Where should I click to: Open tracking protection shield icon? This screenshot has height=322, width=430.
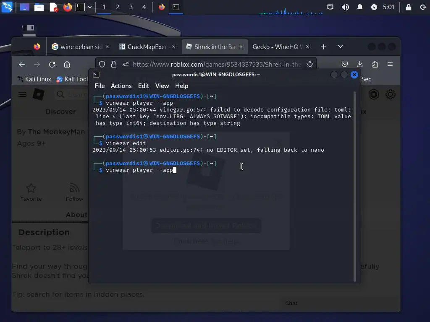pyautogui.click(x=102, y=64)
